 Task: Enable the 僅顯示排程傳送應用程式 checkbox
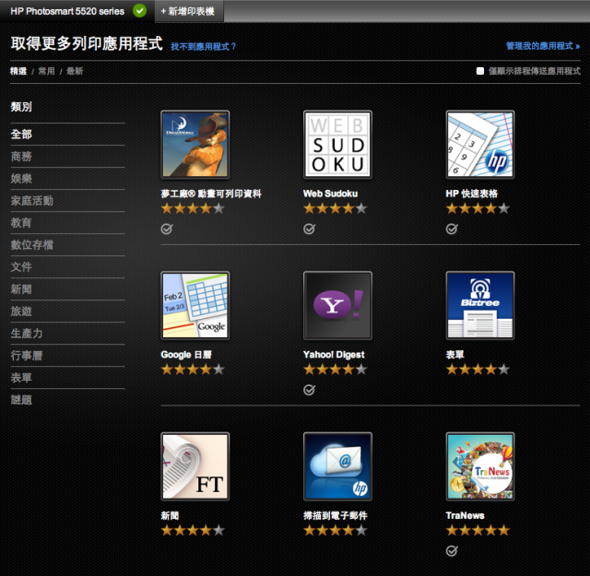480,71
